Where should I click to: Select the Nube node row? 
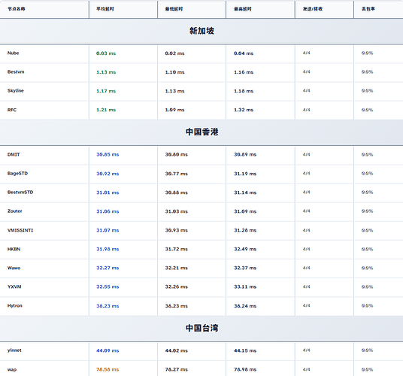(201, 53)
